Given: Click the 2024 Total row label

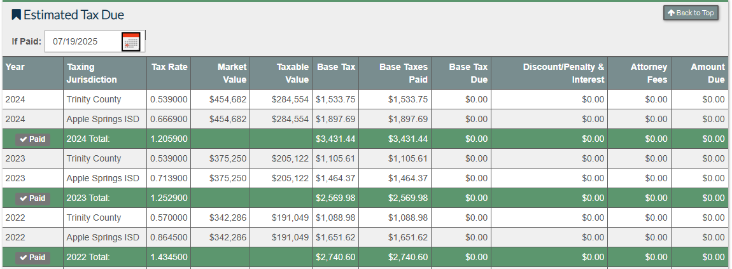Looking at the screenshot, I should point(88,139).
